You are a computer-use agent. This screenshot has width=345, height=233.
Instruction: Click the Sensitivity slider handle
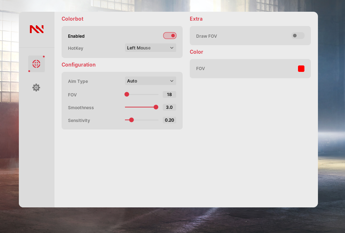coord(131,120)
